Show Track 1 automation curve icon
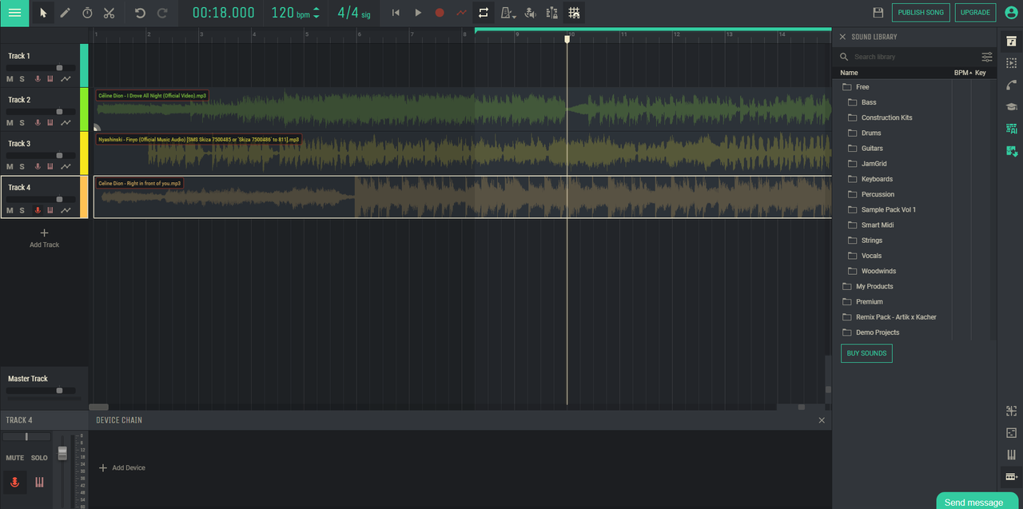Screen dimensions: 1023x509 [66, 79]
